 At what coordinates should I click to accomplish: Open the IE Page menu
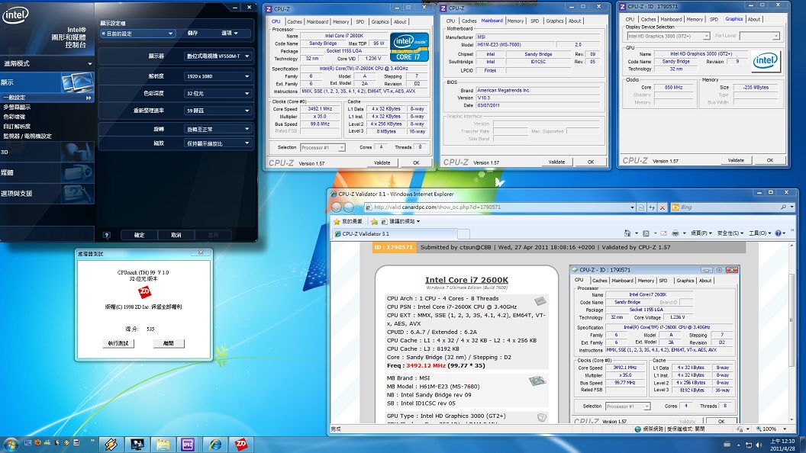tap(701, 233)
